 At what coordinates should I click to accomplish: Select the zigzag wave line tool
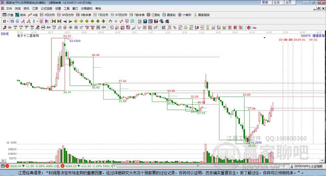[x=139, y=28]
